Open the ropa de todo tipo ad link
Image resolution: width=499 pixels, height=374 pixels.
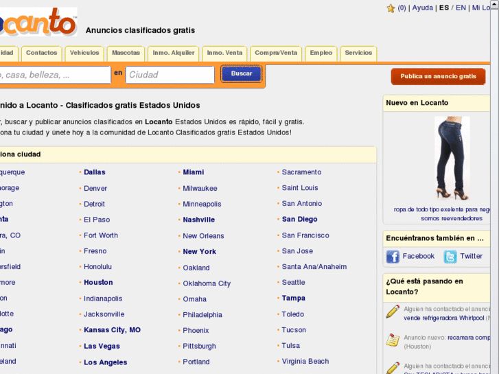pyautogui.click(x=442, y=214)
